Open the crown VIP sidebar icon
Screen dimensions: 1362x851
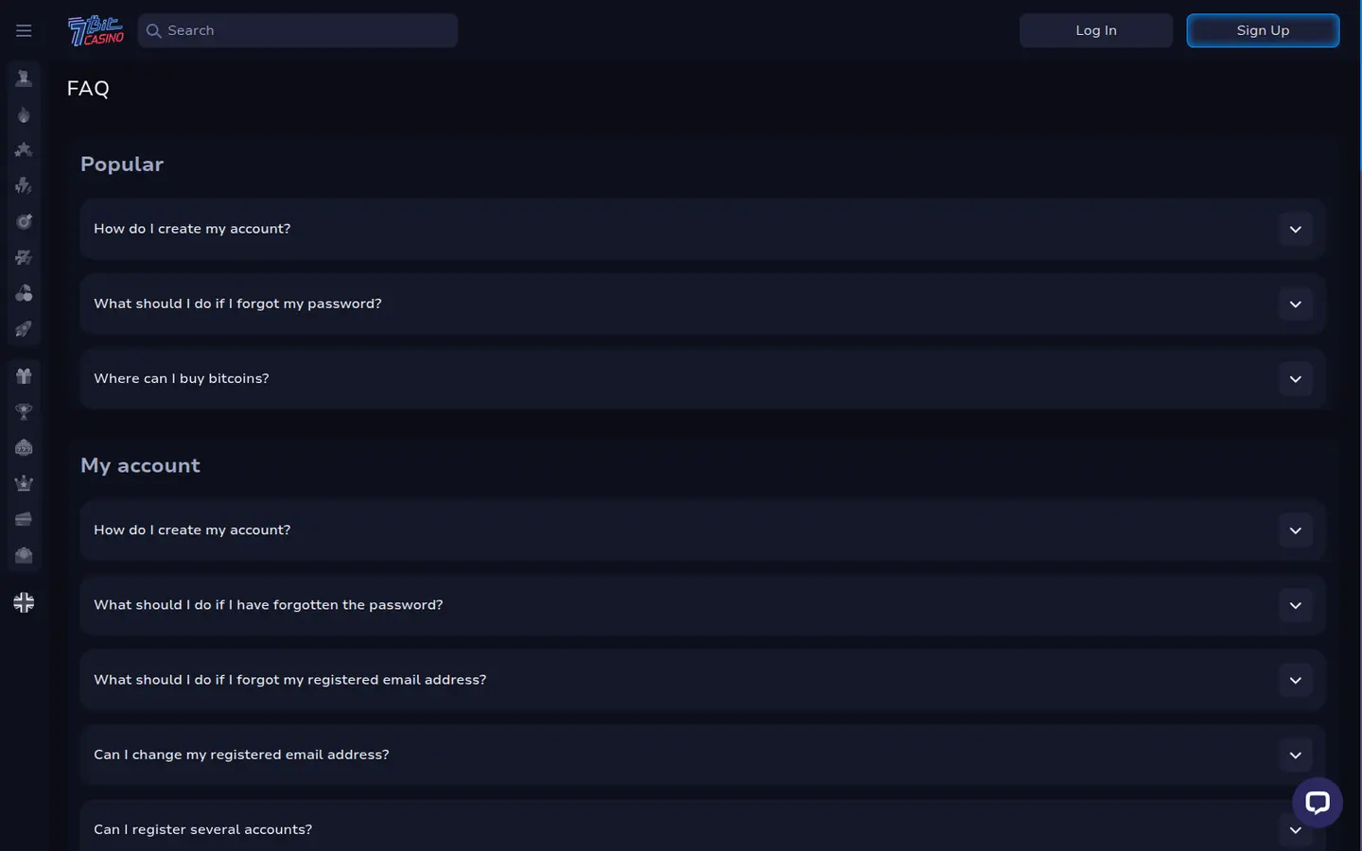click(x=24, y=483)
